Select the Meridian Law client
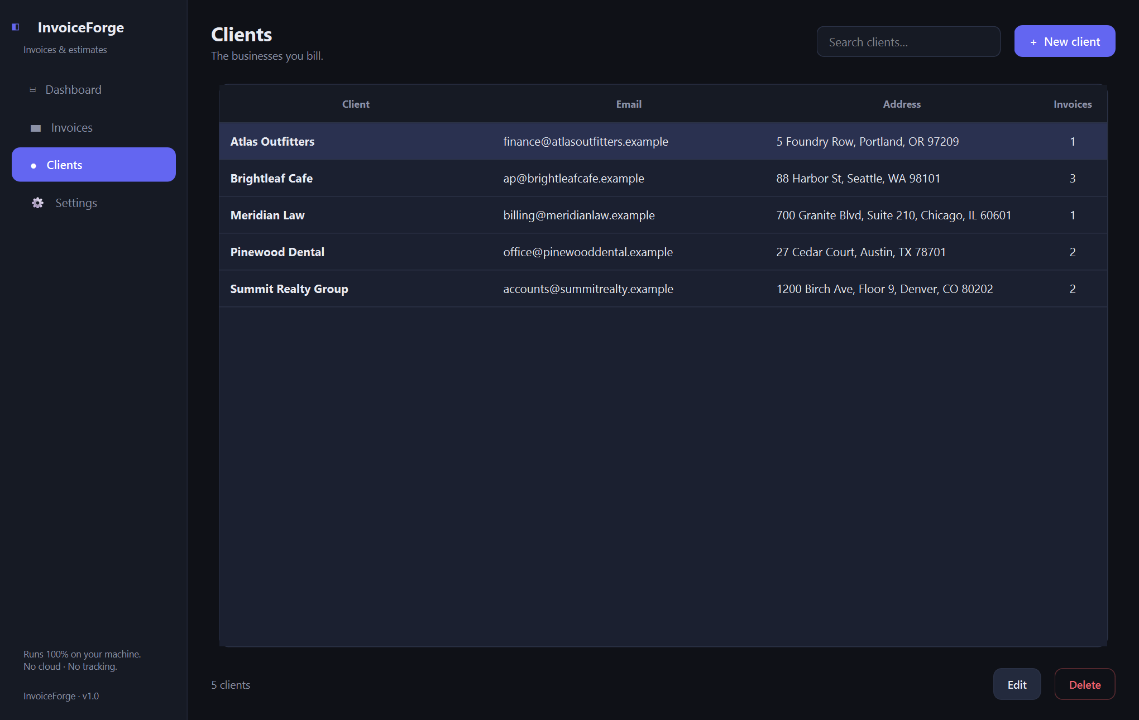 tap(663, 215)
